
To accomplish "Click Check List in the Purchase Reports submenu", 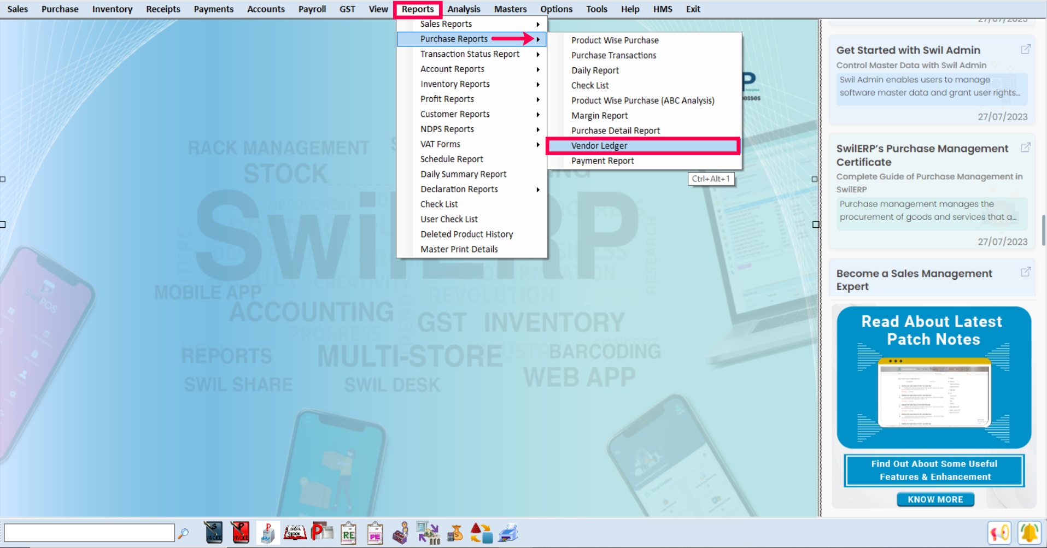I will 644,85.
